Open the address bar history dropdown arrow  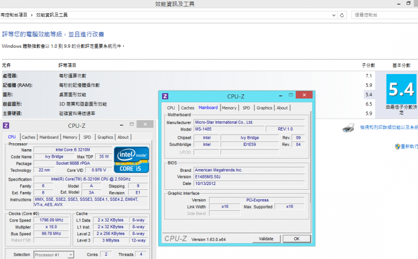[334, 15]
